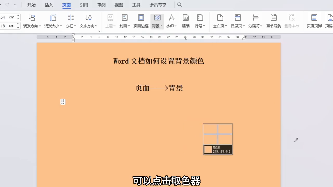Switch to the 视图 tab

pyautogui.click(x=119, y=5)
